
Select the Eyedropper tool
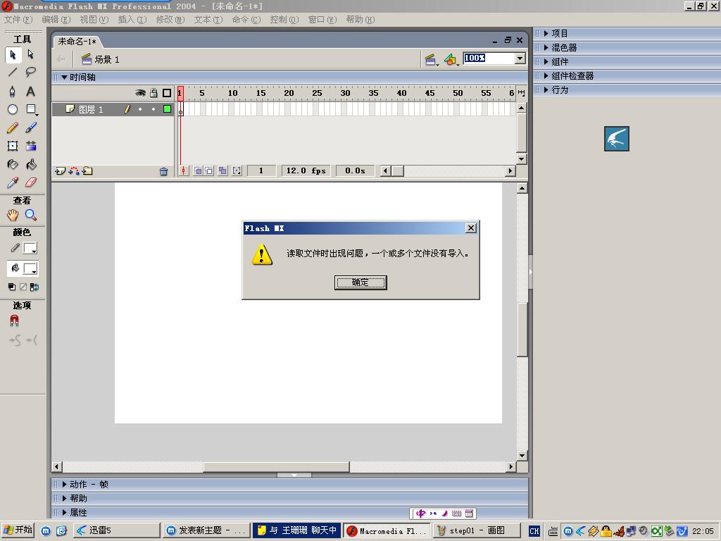pos(13,182)
